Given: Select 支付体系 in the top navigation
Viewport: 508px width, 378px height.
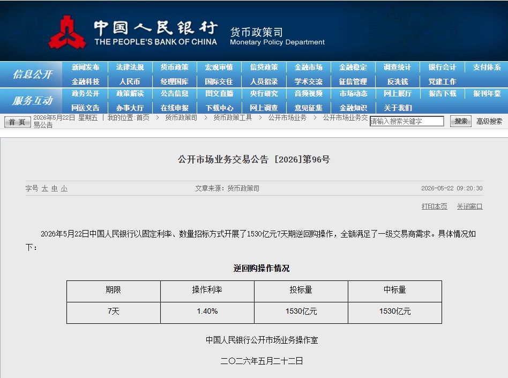Looking at the screenshot, I should 487,67.
